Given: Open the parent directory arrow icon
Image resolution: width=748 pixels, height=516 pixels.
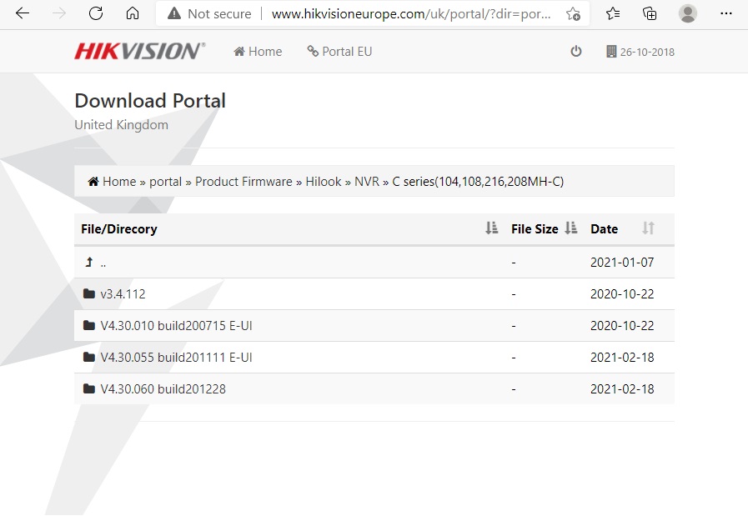Looking at the screenshot, I should point(89,261).
